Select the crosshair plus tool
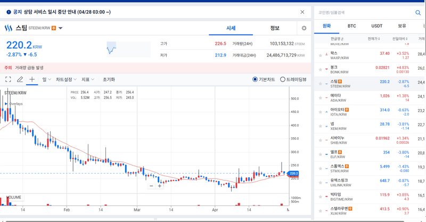426x222 pixels. coord(32,79)
